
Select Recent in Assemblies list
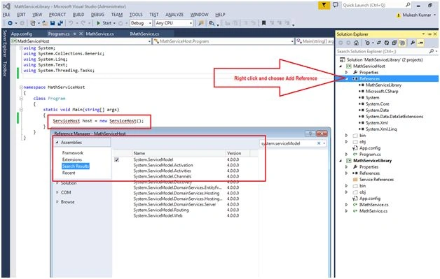(x=69, y=173)
